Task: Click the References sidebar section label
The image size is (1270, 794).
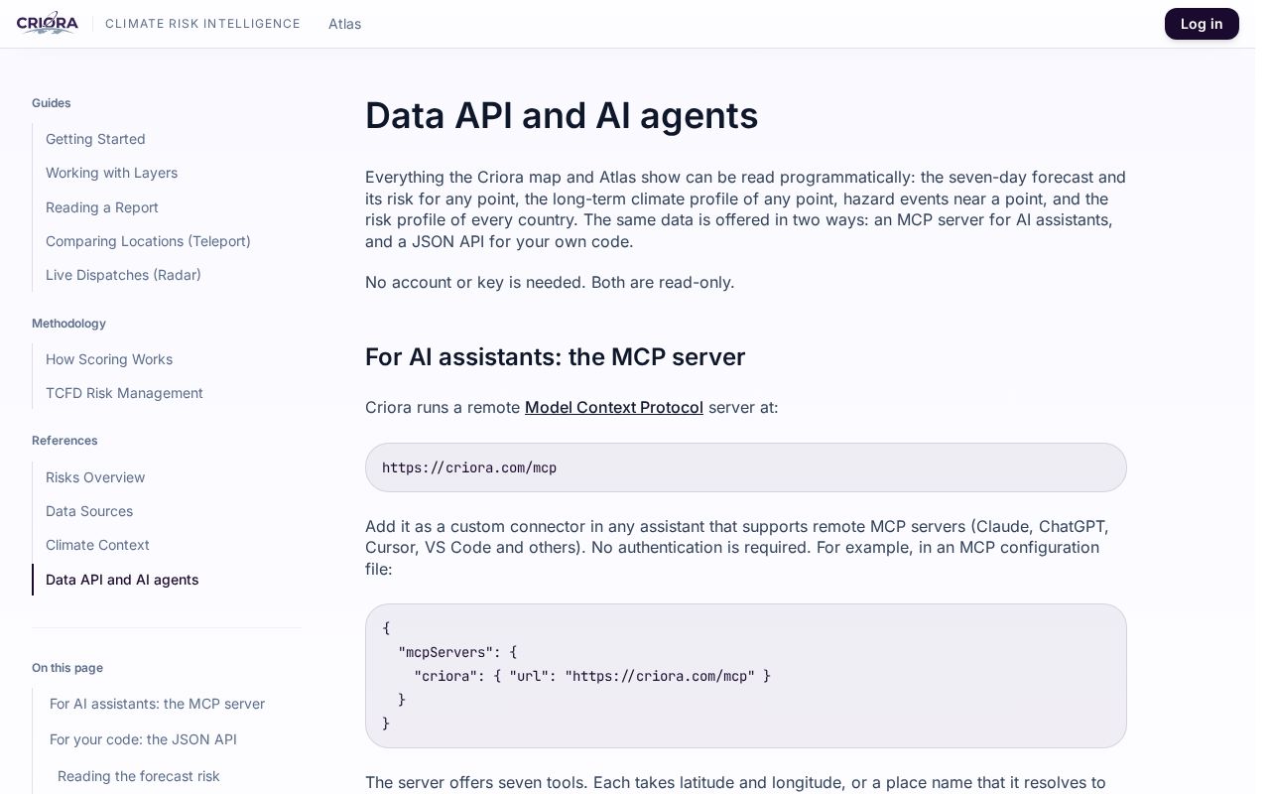Action: point(64,441)
